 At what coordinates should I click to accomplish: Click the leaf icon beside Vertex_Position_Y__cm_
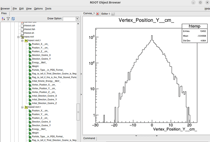[x=30, y=88]
